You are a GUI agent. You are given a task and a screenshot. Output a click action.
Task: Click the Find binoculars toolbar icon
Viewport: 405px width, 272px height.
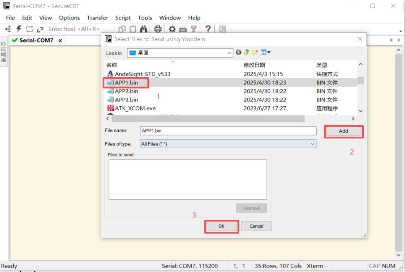click(144, 29)
